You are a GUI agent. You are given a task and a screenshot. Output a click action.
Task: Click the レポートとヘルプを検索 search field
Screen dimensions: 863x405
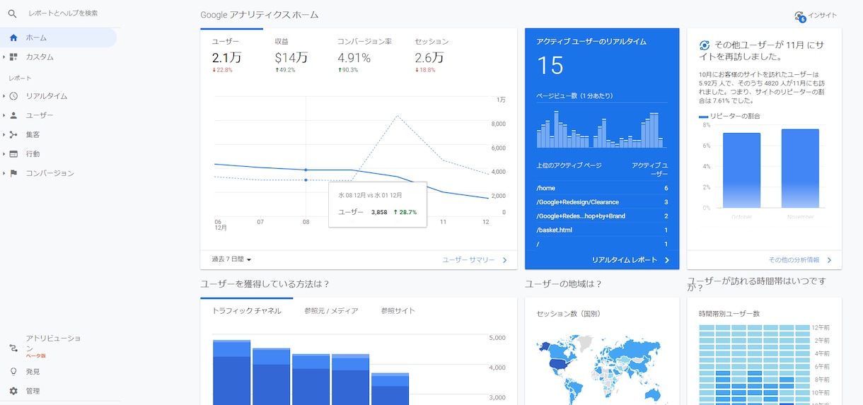click(63, 13)
